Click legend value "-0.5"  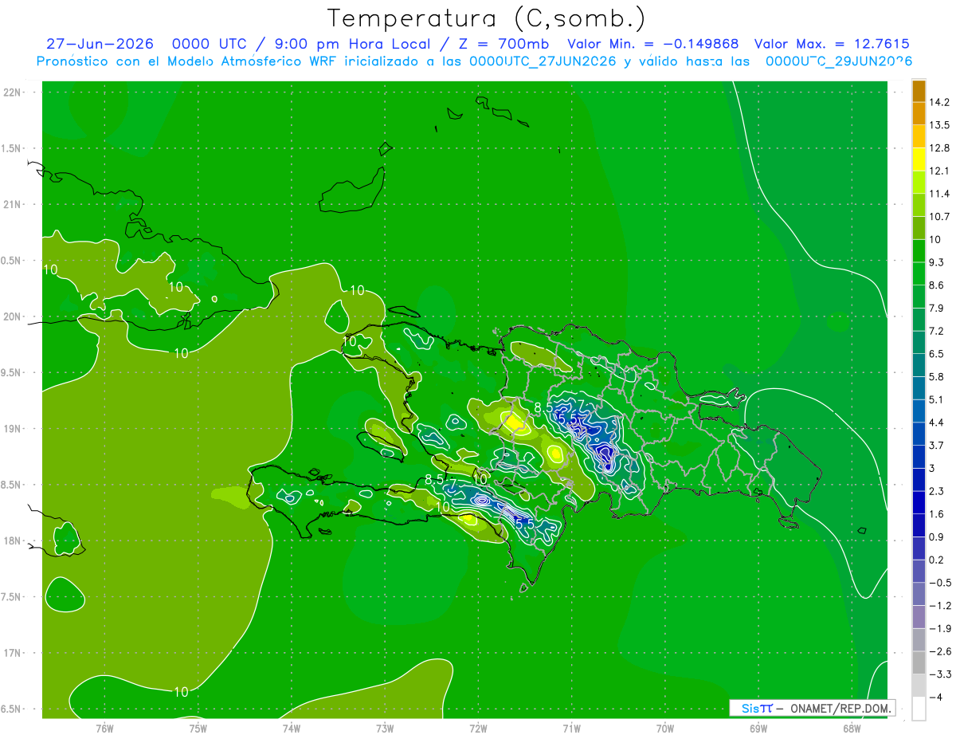point(940,583)
